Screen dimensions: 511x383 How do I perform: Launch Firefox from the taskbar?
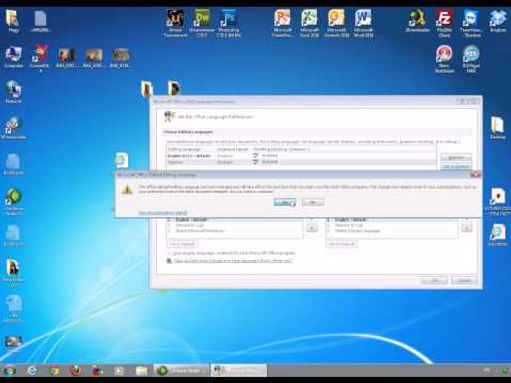pyautogui.click(x=76, y=370)
